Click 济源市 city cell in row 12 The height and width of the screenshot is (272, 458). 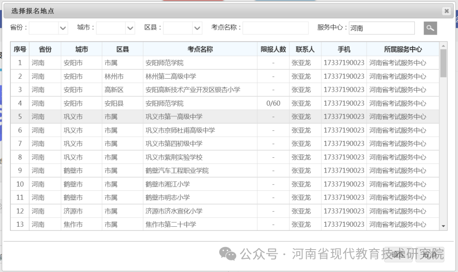pyautogui.click(x=81, y=211)
